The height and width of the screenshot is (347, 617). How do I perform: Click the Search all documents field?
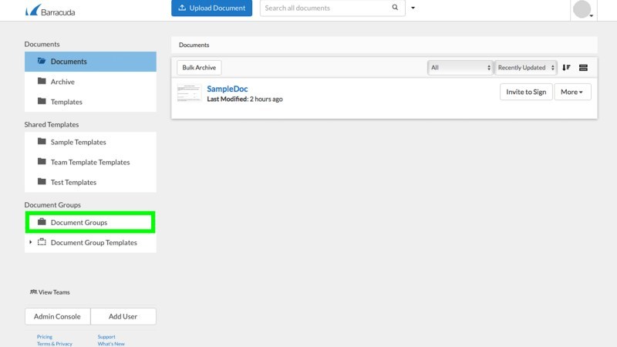324,8
